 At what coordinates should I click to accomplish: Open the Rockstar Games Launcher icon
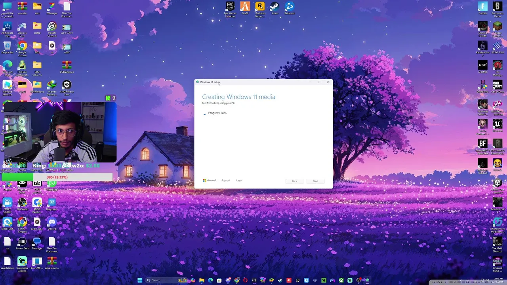tap(260, 9)
